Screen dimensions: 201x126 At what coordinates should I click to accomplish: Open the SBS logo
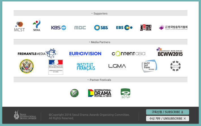[101, 28]
